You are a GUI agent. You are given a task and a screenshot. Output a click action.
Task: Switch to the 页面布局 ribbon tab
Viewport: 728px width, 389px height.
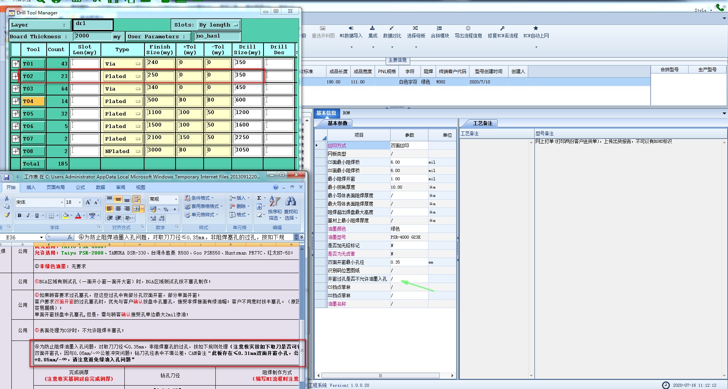56,187
